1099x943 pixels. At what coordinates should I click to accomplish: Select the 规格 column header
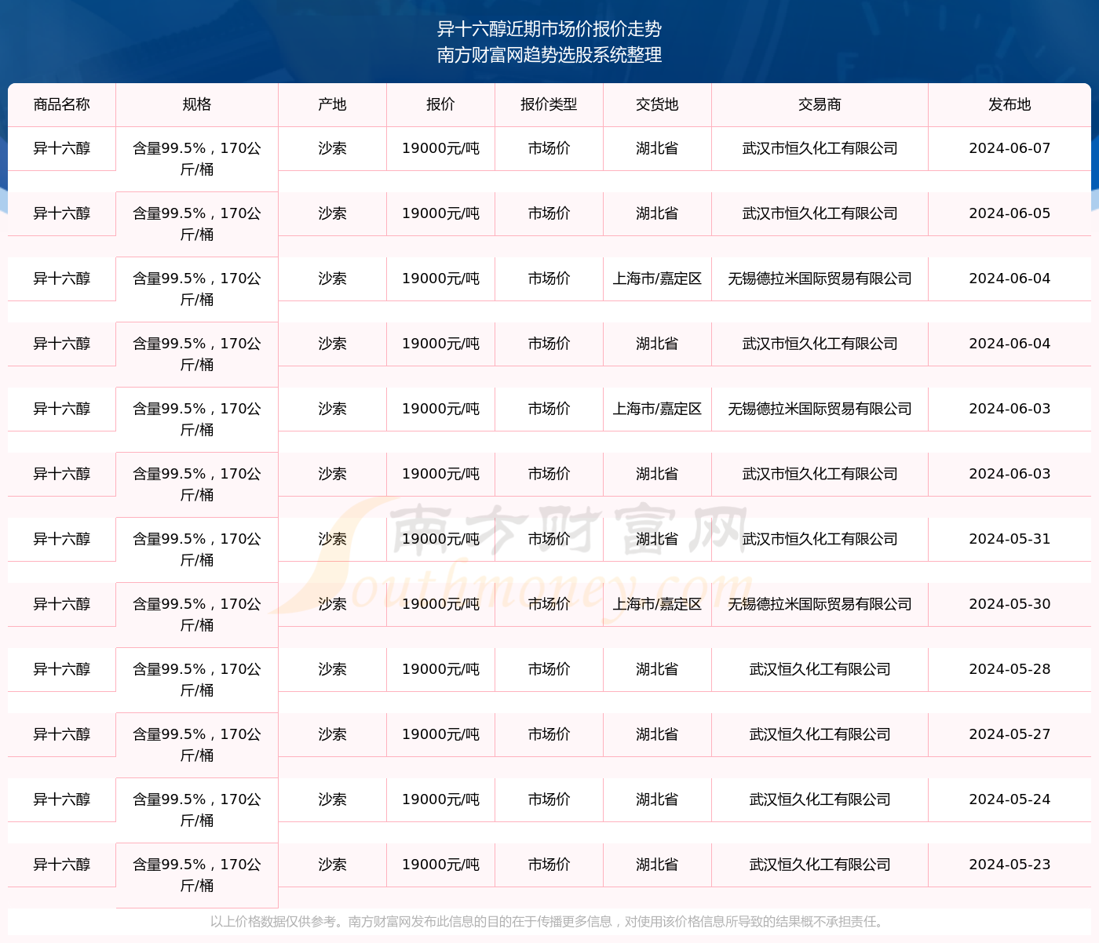click(x=197, y=104)
